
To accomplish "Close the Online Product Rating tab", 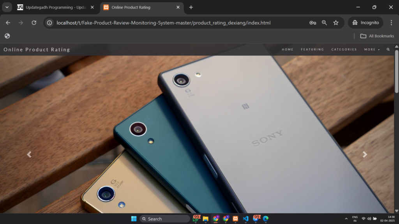I will pos(178,7).
